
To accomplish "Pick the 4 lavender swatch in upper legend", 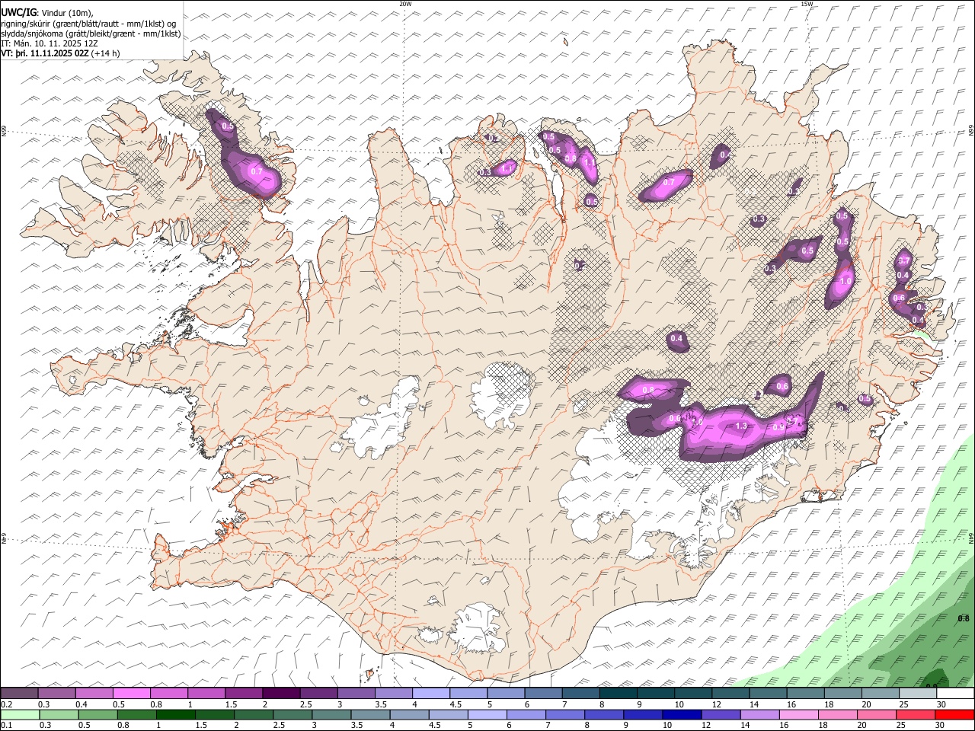I will (431, 694).
